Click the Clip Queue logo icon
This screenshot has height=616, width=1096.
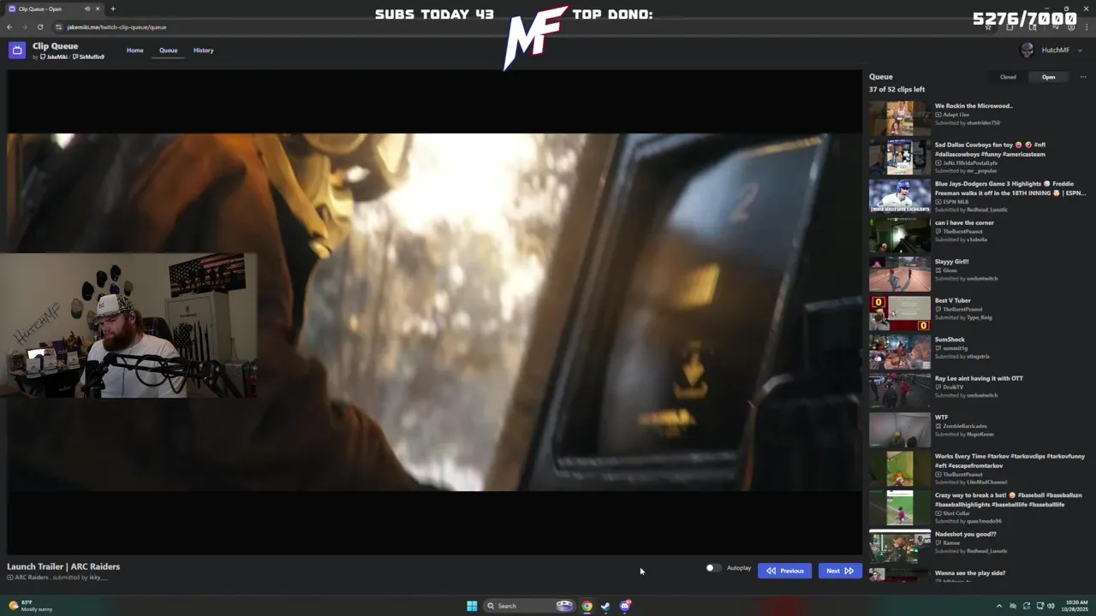coord(17,50)
